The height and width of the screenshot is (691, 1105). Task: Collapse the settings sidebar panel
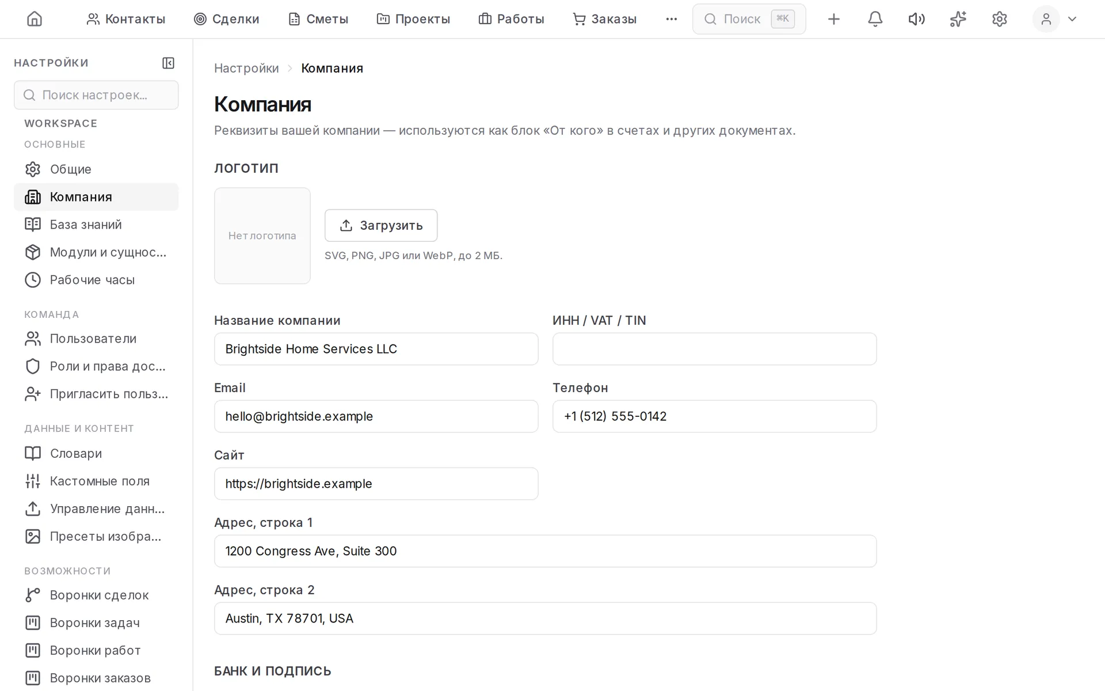pos(168,63)
